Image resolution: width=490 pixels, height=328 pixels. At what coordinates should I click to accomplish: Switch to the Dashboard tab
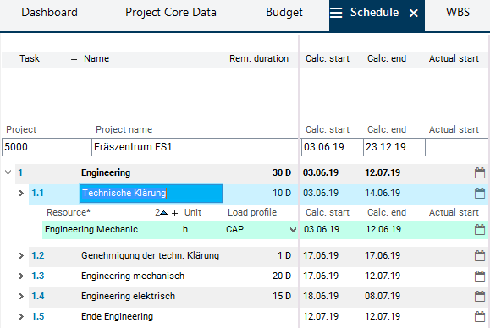pos(49,12)
